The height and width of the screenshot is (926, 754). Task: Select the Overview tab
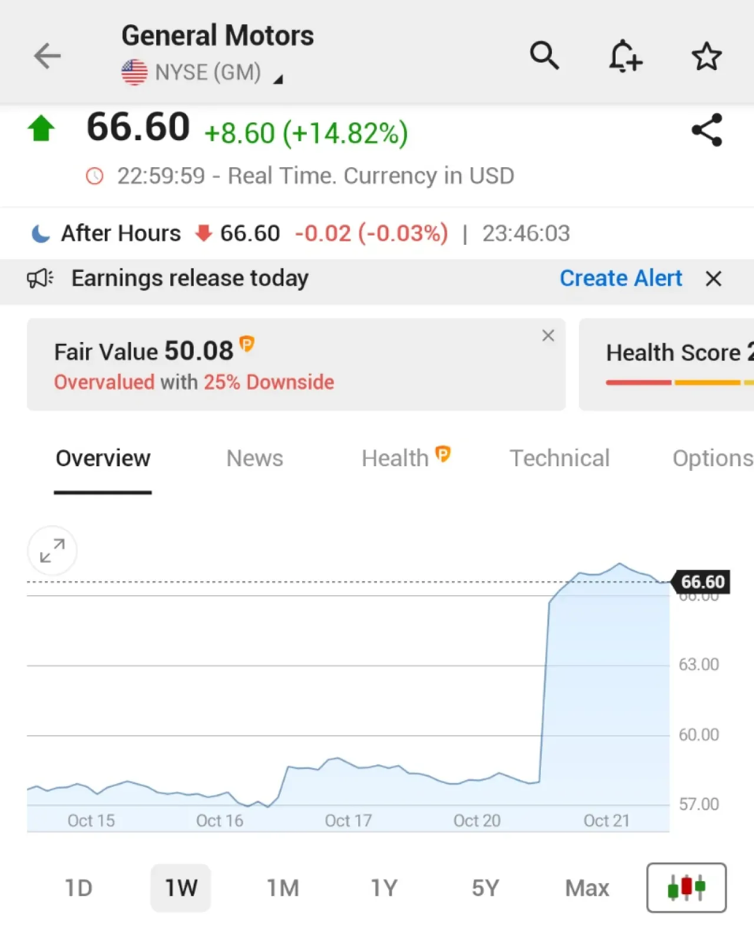click(103, 458)
